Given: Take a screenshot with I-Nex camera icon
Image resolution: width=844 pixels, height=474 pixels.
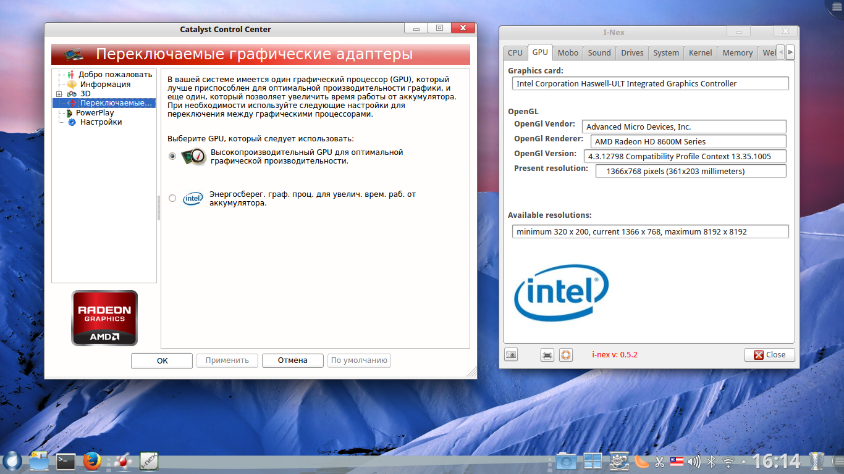Looking at the screenshot, I should coord(511,355).
